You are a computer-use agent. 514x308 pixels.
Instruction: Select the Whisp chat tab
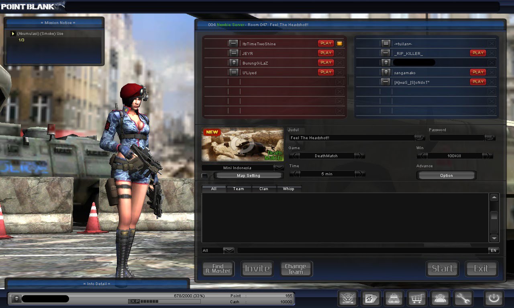point(289,188)
